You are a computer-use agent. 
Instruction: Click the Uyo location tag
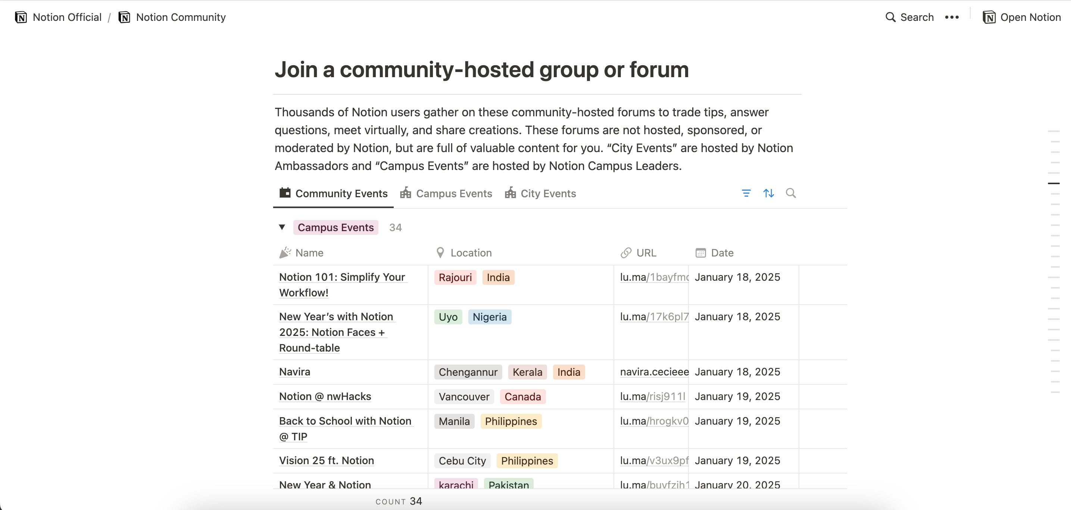[x=448, y=317]
